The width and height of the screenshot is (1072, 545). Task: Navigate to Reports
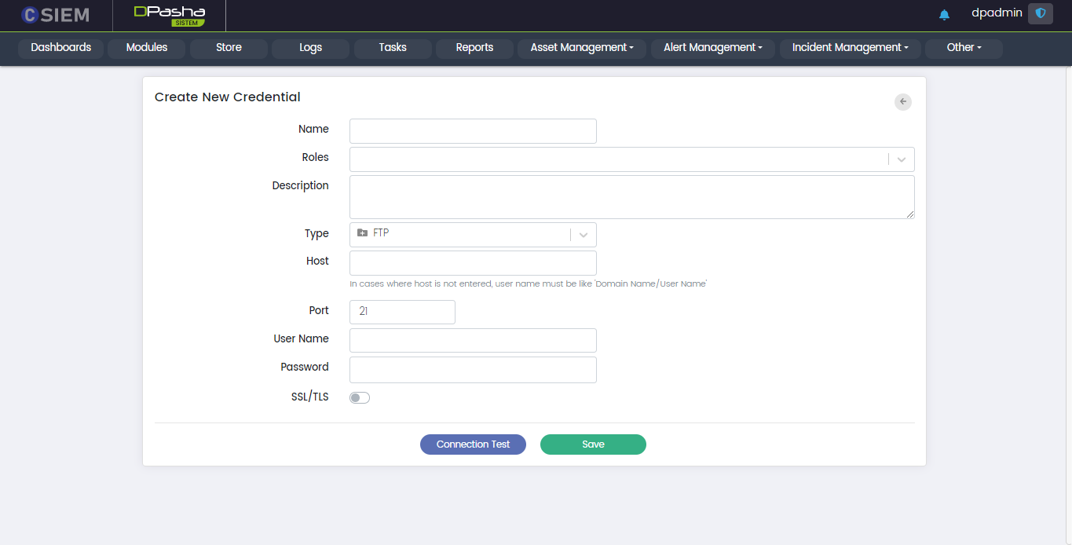point(474,48)
